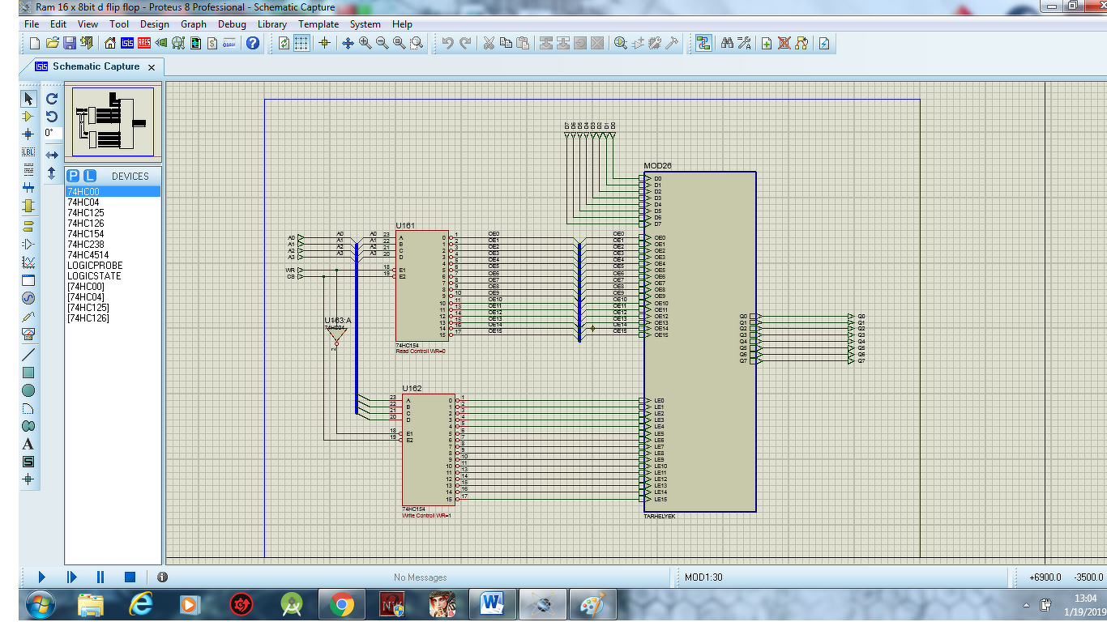The image size is (1107, 622).
Task: Go to the Home page icon
Action: click(110, 43)
